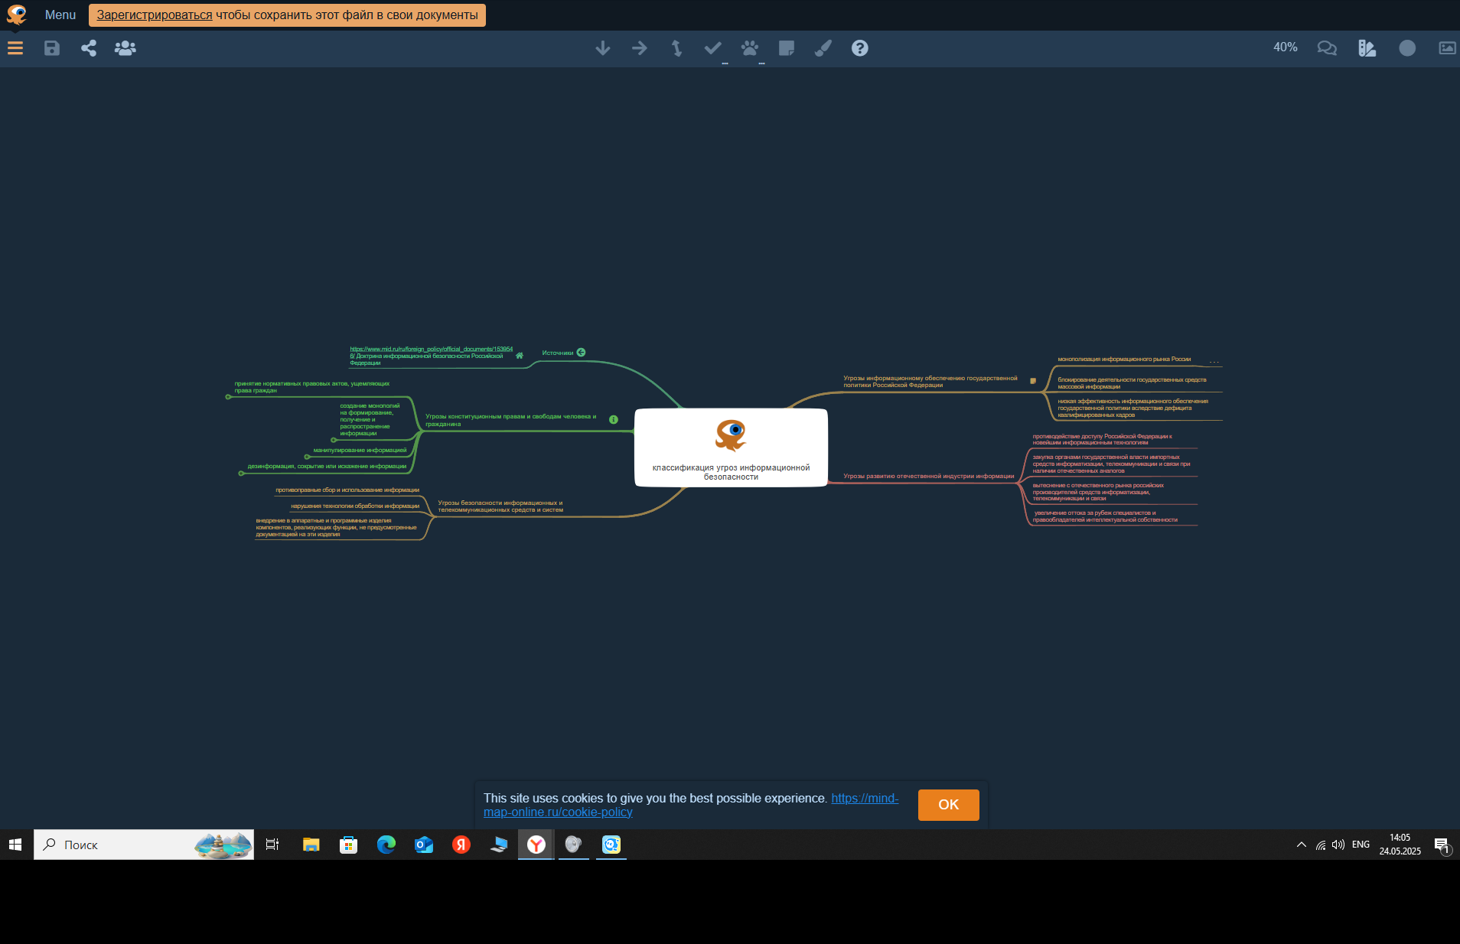Open help with the question mark icon
The width and height of the screenshot is (1460, 944).
pyautogui.click(x=859, y=48)
